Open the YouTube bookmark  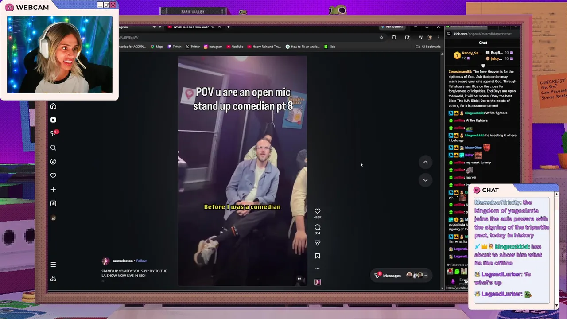235,47
